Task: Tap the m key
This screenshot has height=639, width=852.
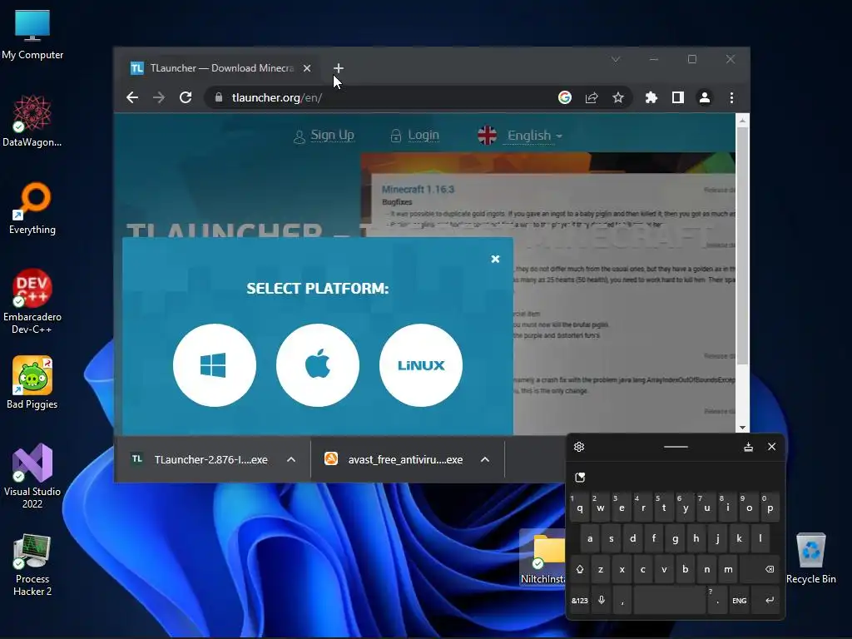Action: [728, 569]
